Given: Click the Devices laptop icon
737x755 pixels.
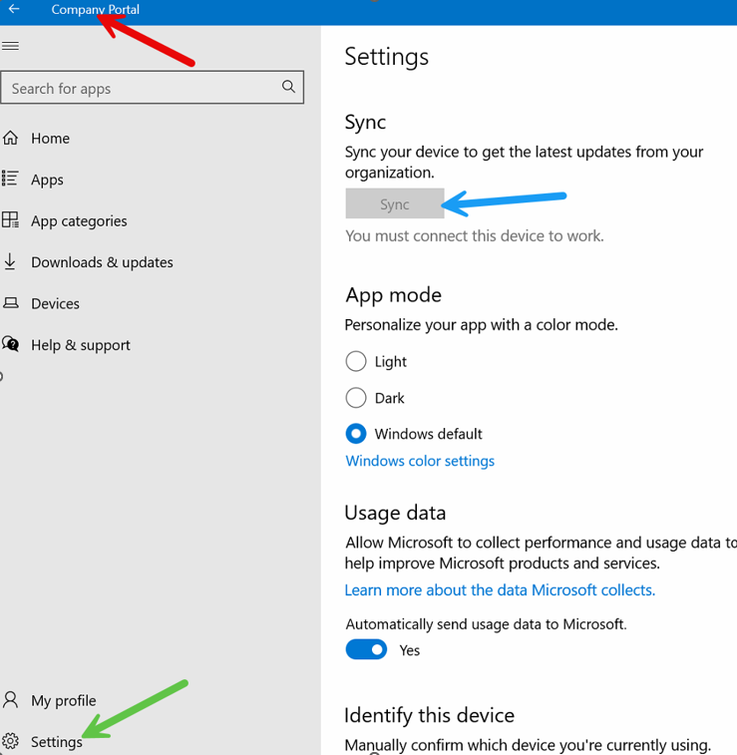Looking at the screenshot, I should (x=11, y=303).
